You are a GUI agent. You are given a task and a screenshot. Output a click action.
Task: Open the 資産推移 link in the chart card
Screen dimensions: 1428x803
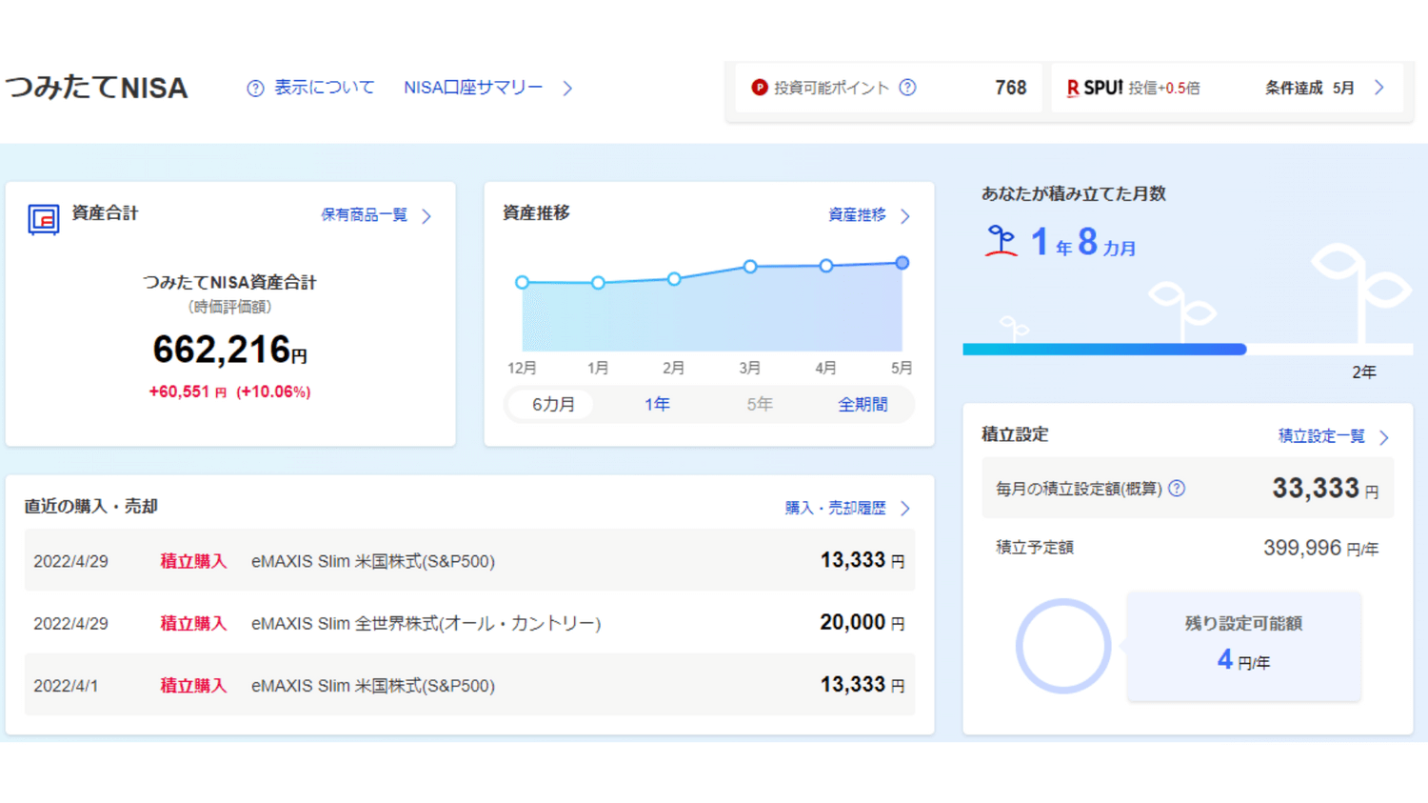pyautogui.click(x=857, y=215)
